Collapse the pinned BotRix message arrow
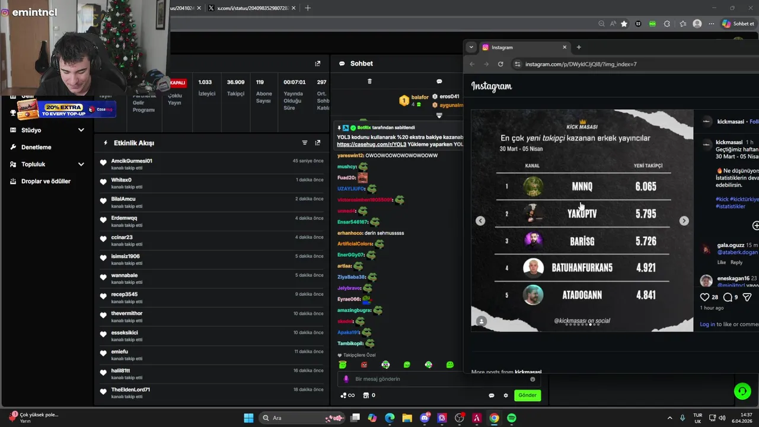This screenshot has height=427, width=759. (439, 116)
